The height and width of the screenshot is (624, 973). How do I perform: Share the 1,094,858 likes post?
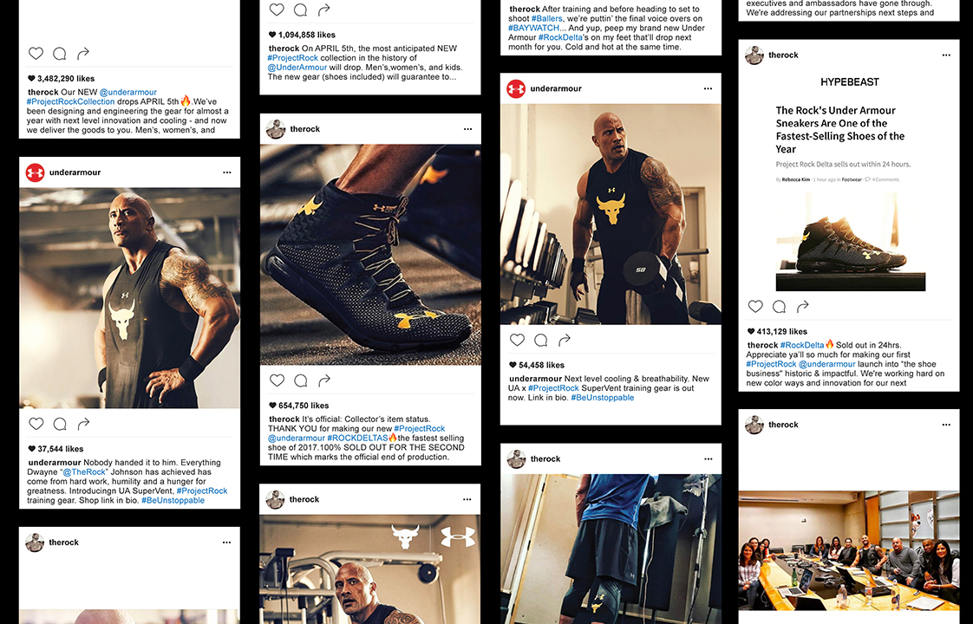click(324, 10)
